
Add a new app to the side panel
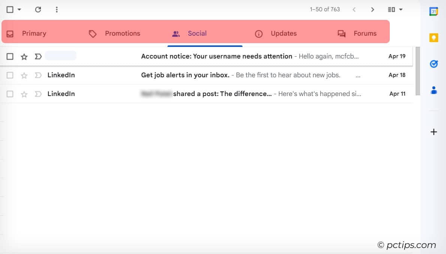(434, 132)
